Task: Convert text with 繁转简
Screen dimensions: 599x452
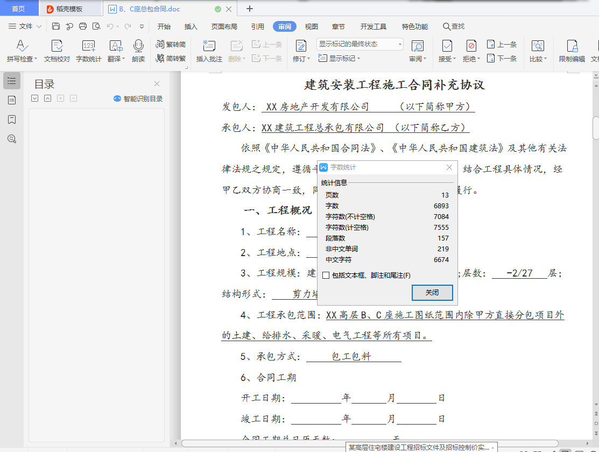Action: point(171,44)
